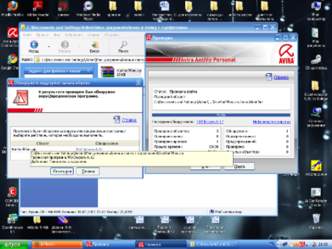Close the virus alert dialog
Screen dimensions: 332x249
coord(138,83)
